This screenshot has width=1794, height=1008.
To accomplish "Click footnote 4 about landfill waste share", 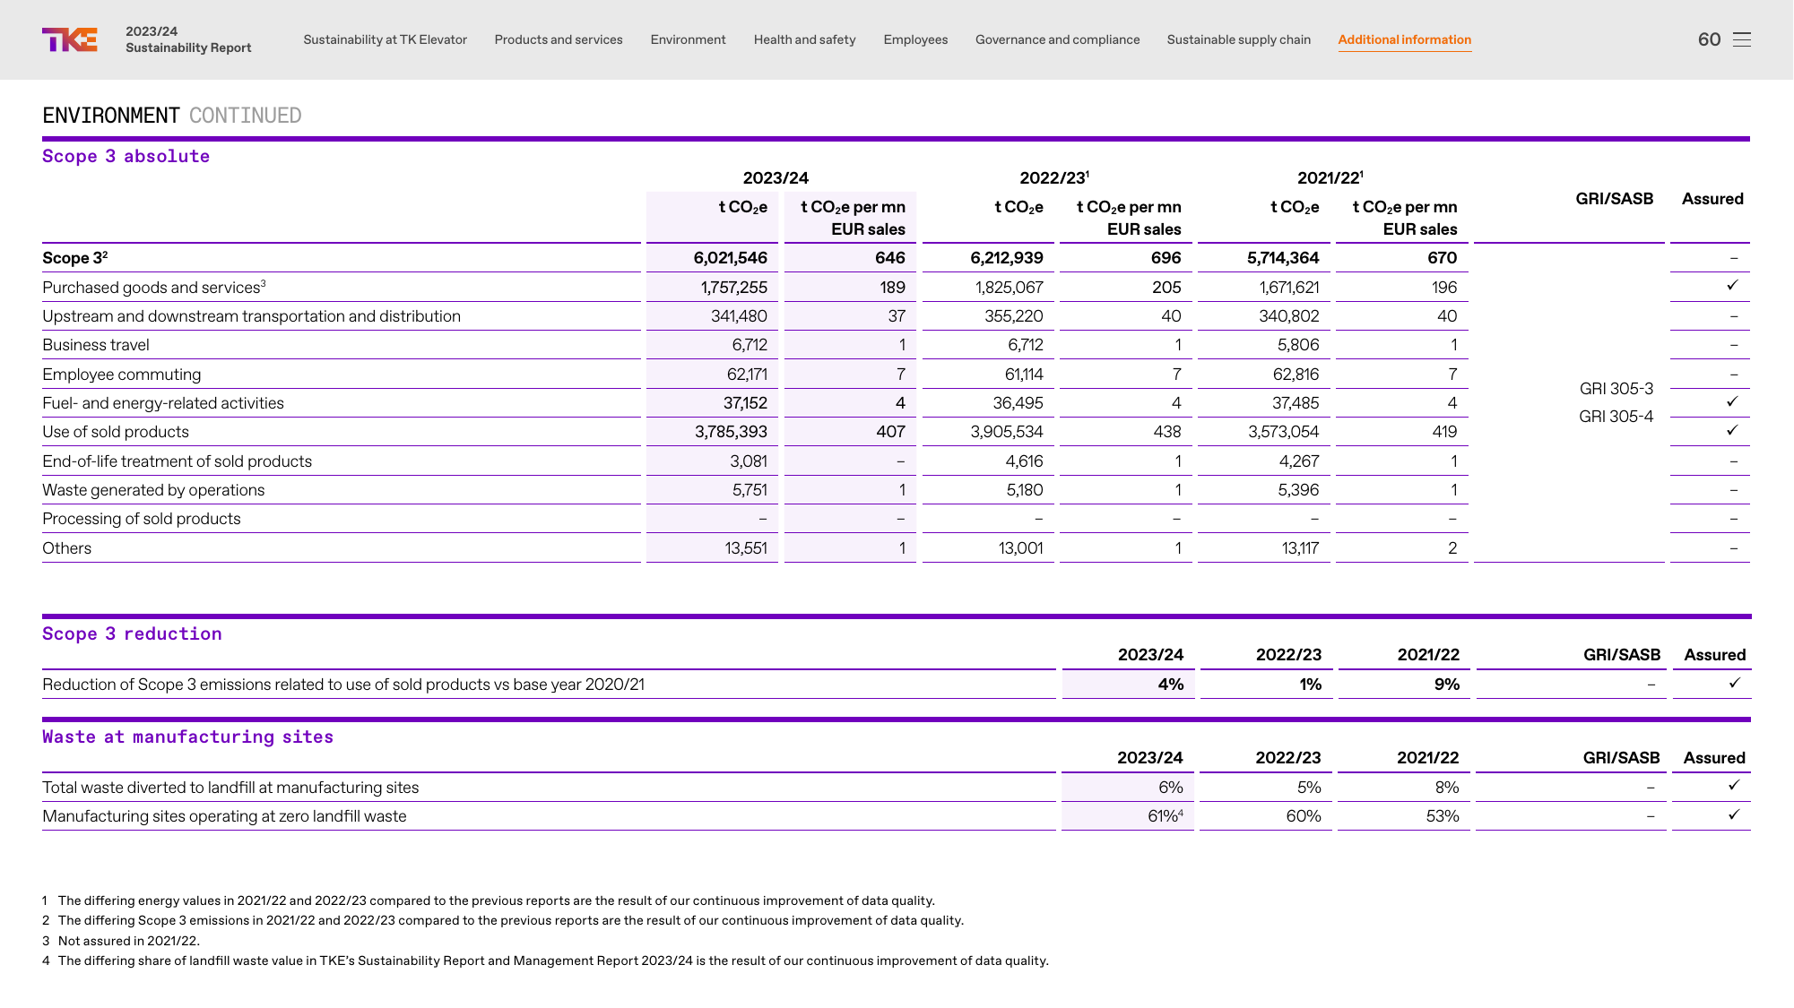I will [x=545, y=961].
